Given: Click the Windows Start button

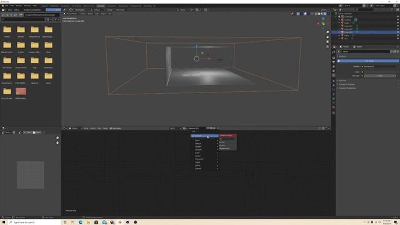Looking at the screenshot, I should pos(4,222).
